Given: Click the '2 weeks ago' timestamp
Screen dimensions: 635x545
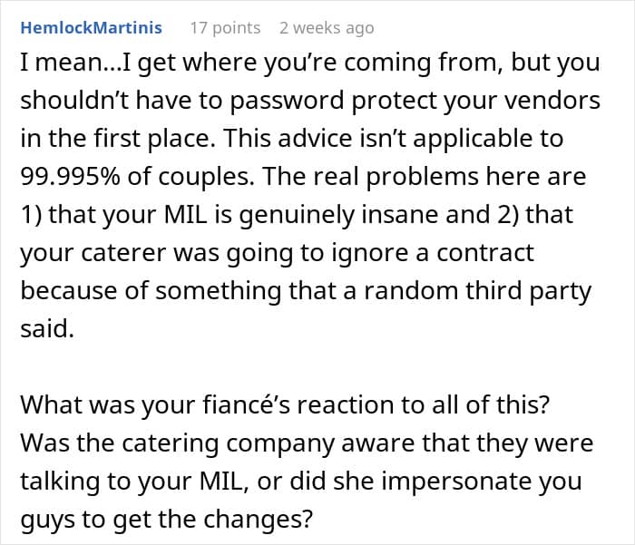Looking at the screenshot, I should pyautogui.click(x=327, y=28).
